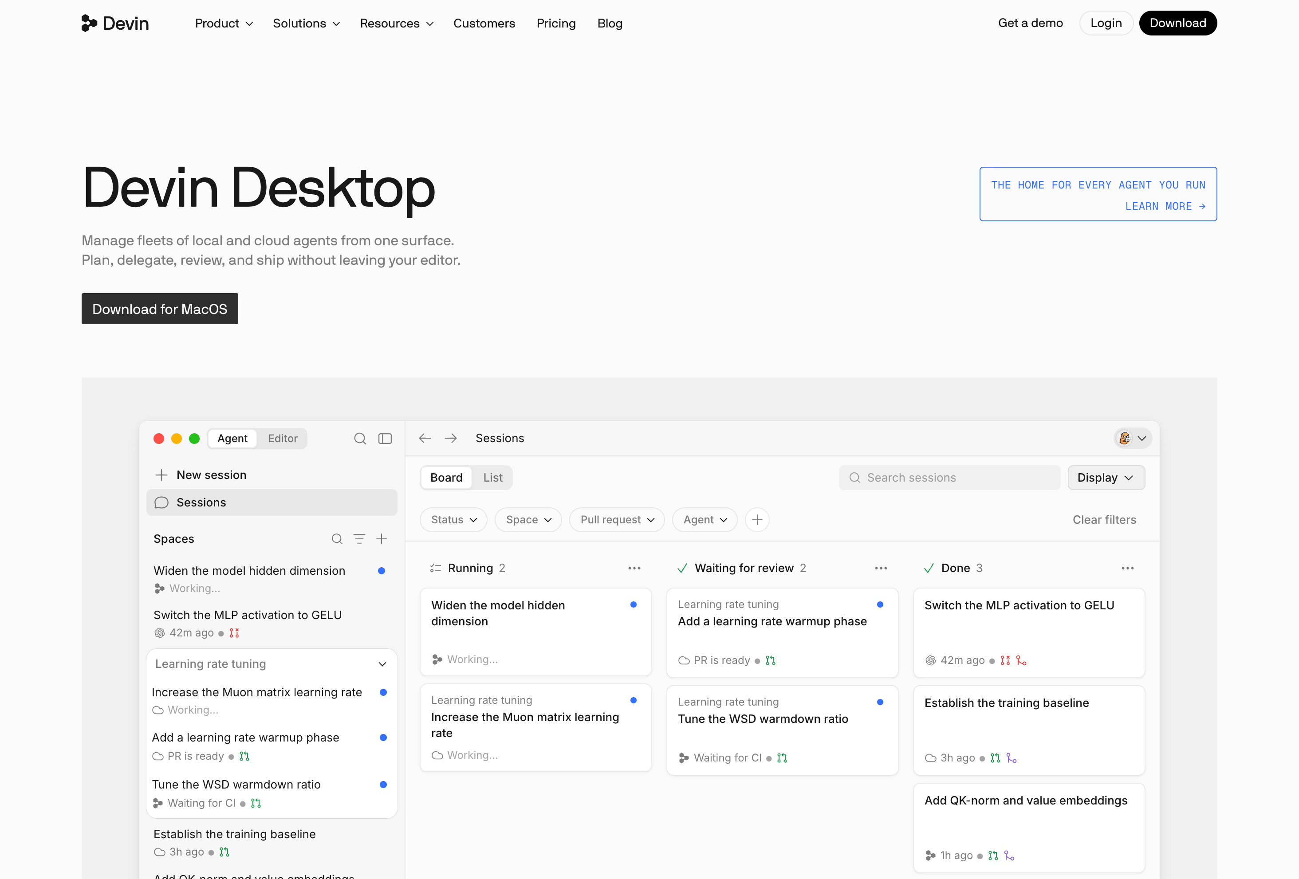Switch to Agent mode in the toggle

pos(232,439)
